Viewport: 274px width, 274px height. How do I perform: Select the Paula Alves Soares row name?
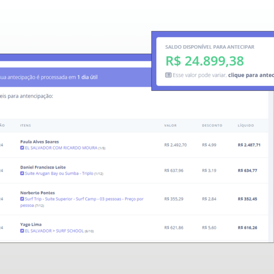(x=40, y=142)
